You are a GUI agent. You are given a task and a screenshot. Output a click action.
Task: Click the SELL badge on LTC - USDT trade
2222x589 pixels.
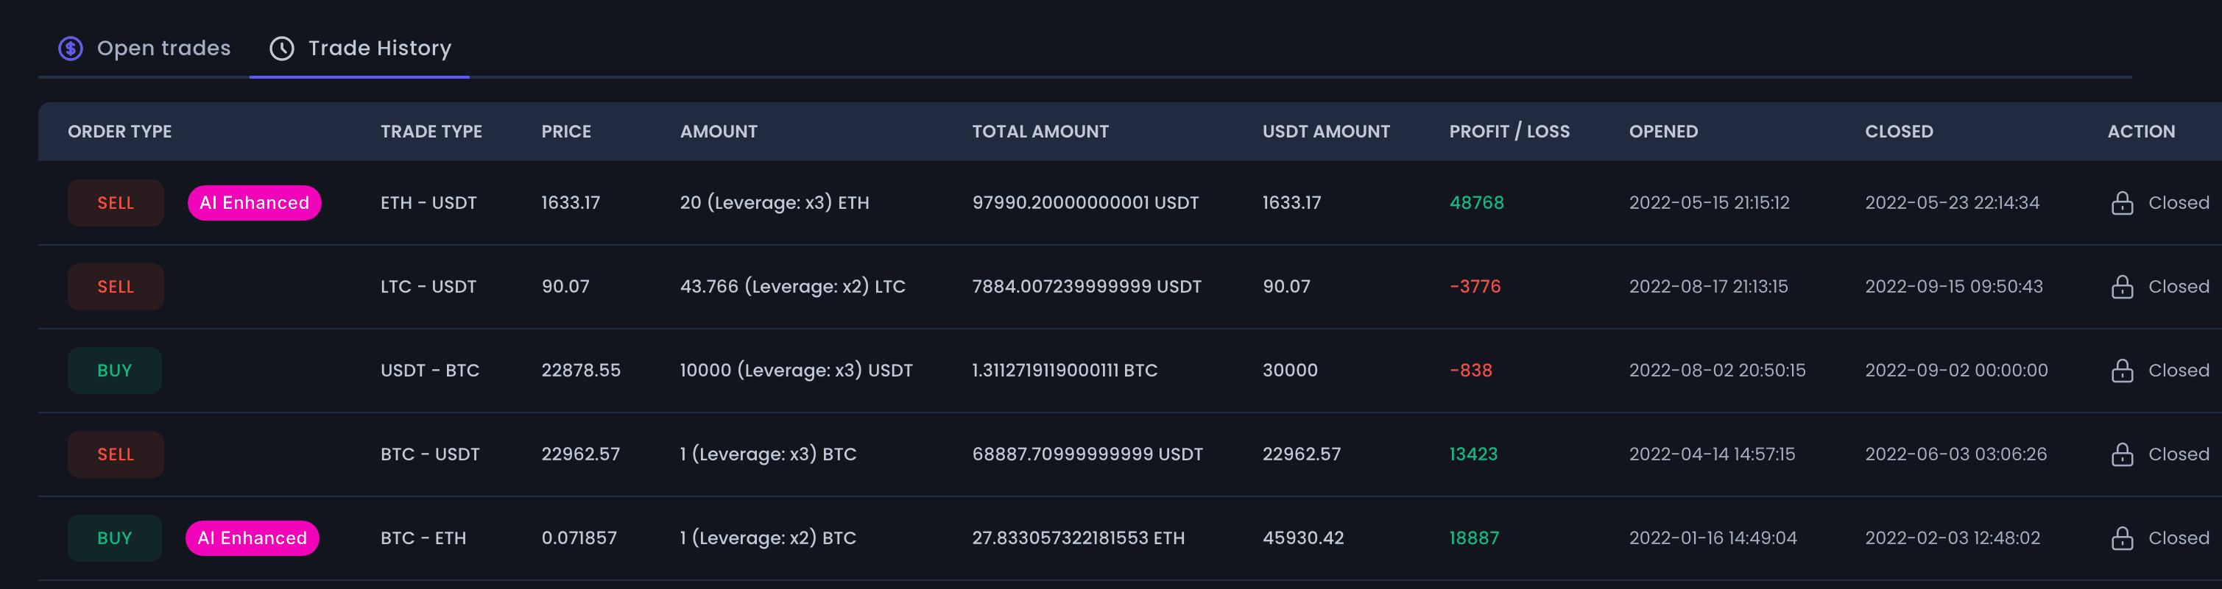[x=116, y=286]
